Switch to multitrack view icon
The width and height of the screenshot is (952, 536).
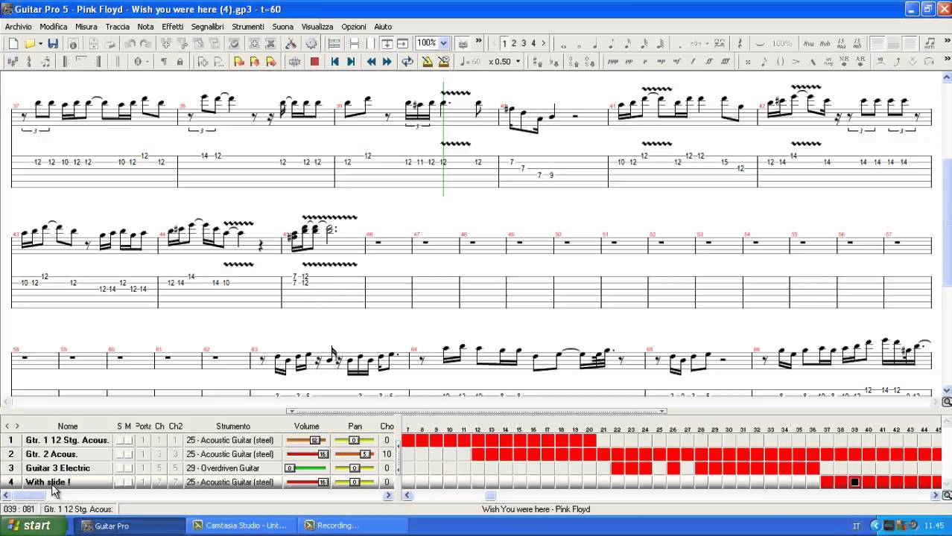(334, 43)
